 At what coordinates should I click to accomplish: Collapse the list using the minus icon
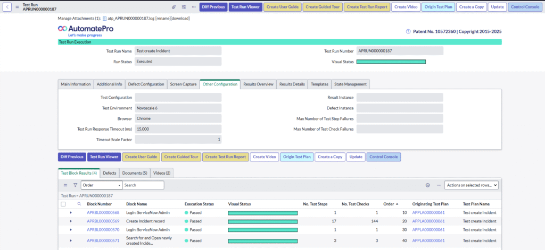click(x=439, y=185)
